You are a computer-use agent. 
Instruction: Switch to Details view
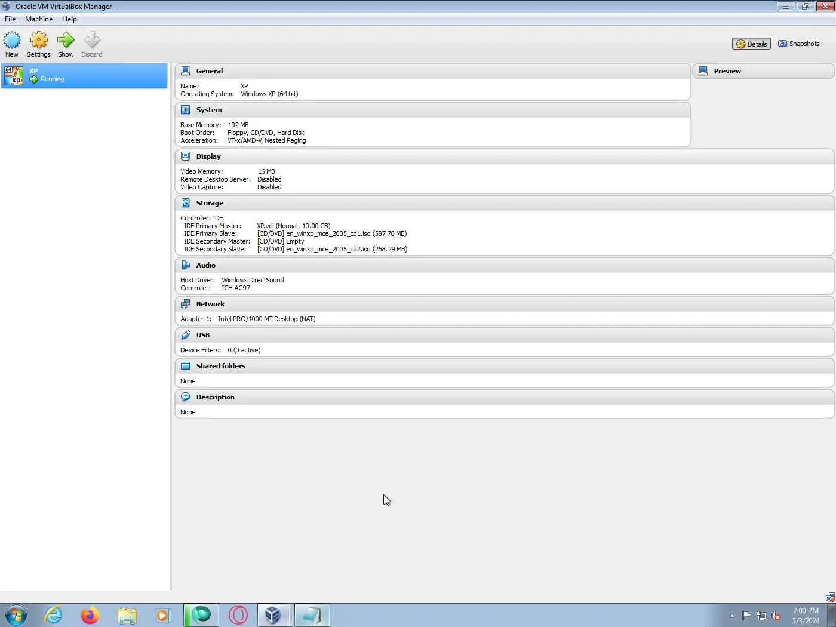(x=751, y=44)
